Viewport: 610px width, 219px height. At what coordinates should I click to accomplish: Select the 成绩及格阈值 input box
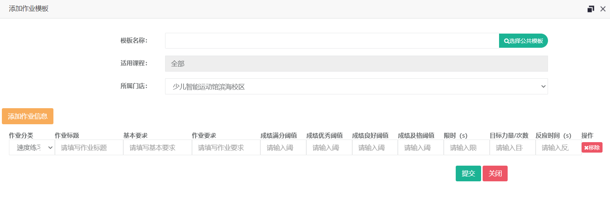tap(421, 148)
